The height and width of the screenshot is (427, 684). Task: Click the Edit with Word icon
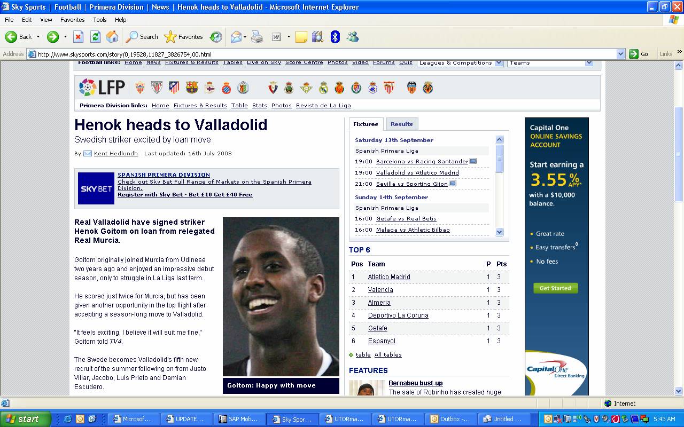click(277, 37)
